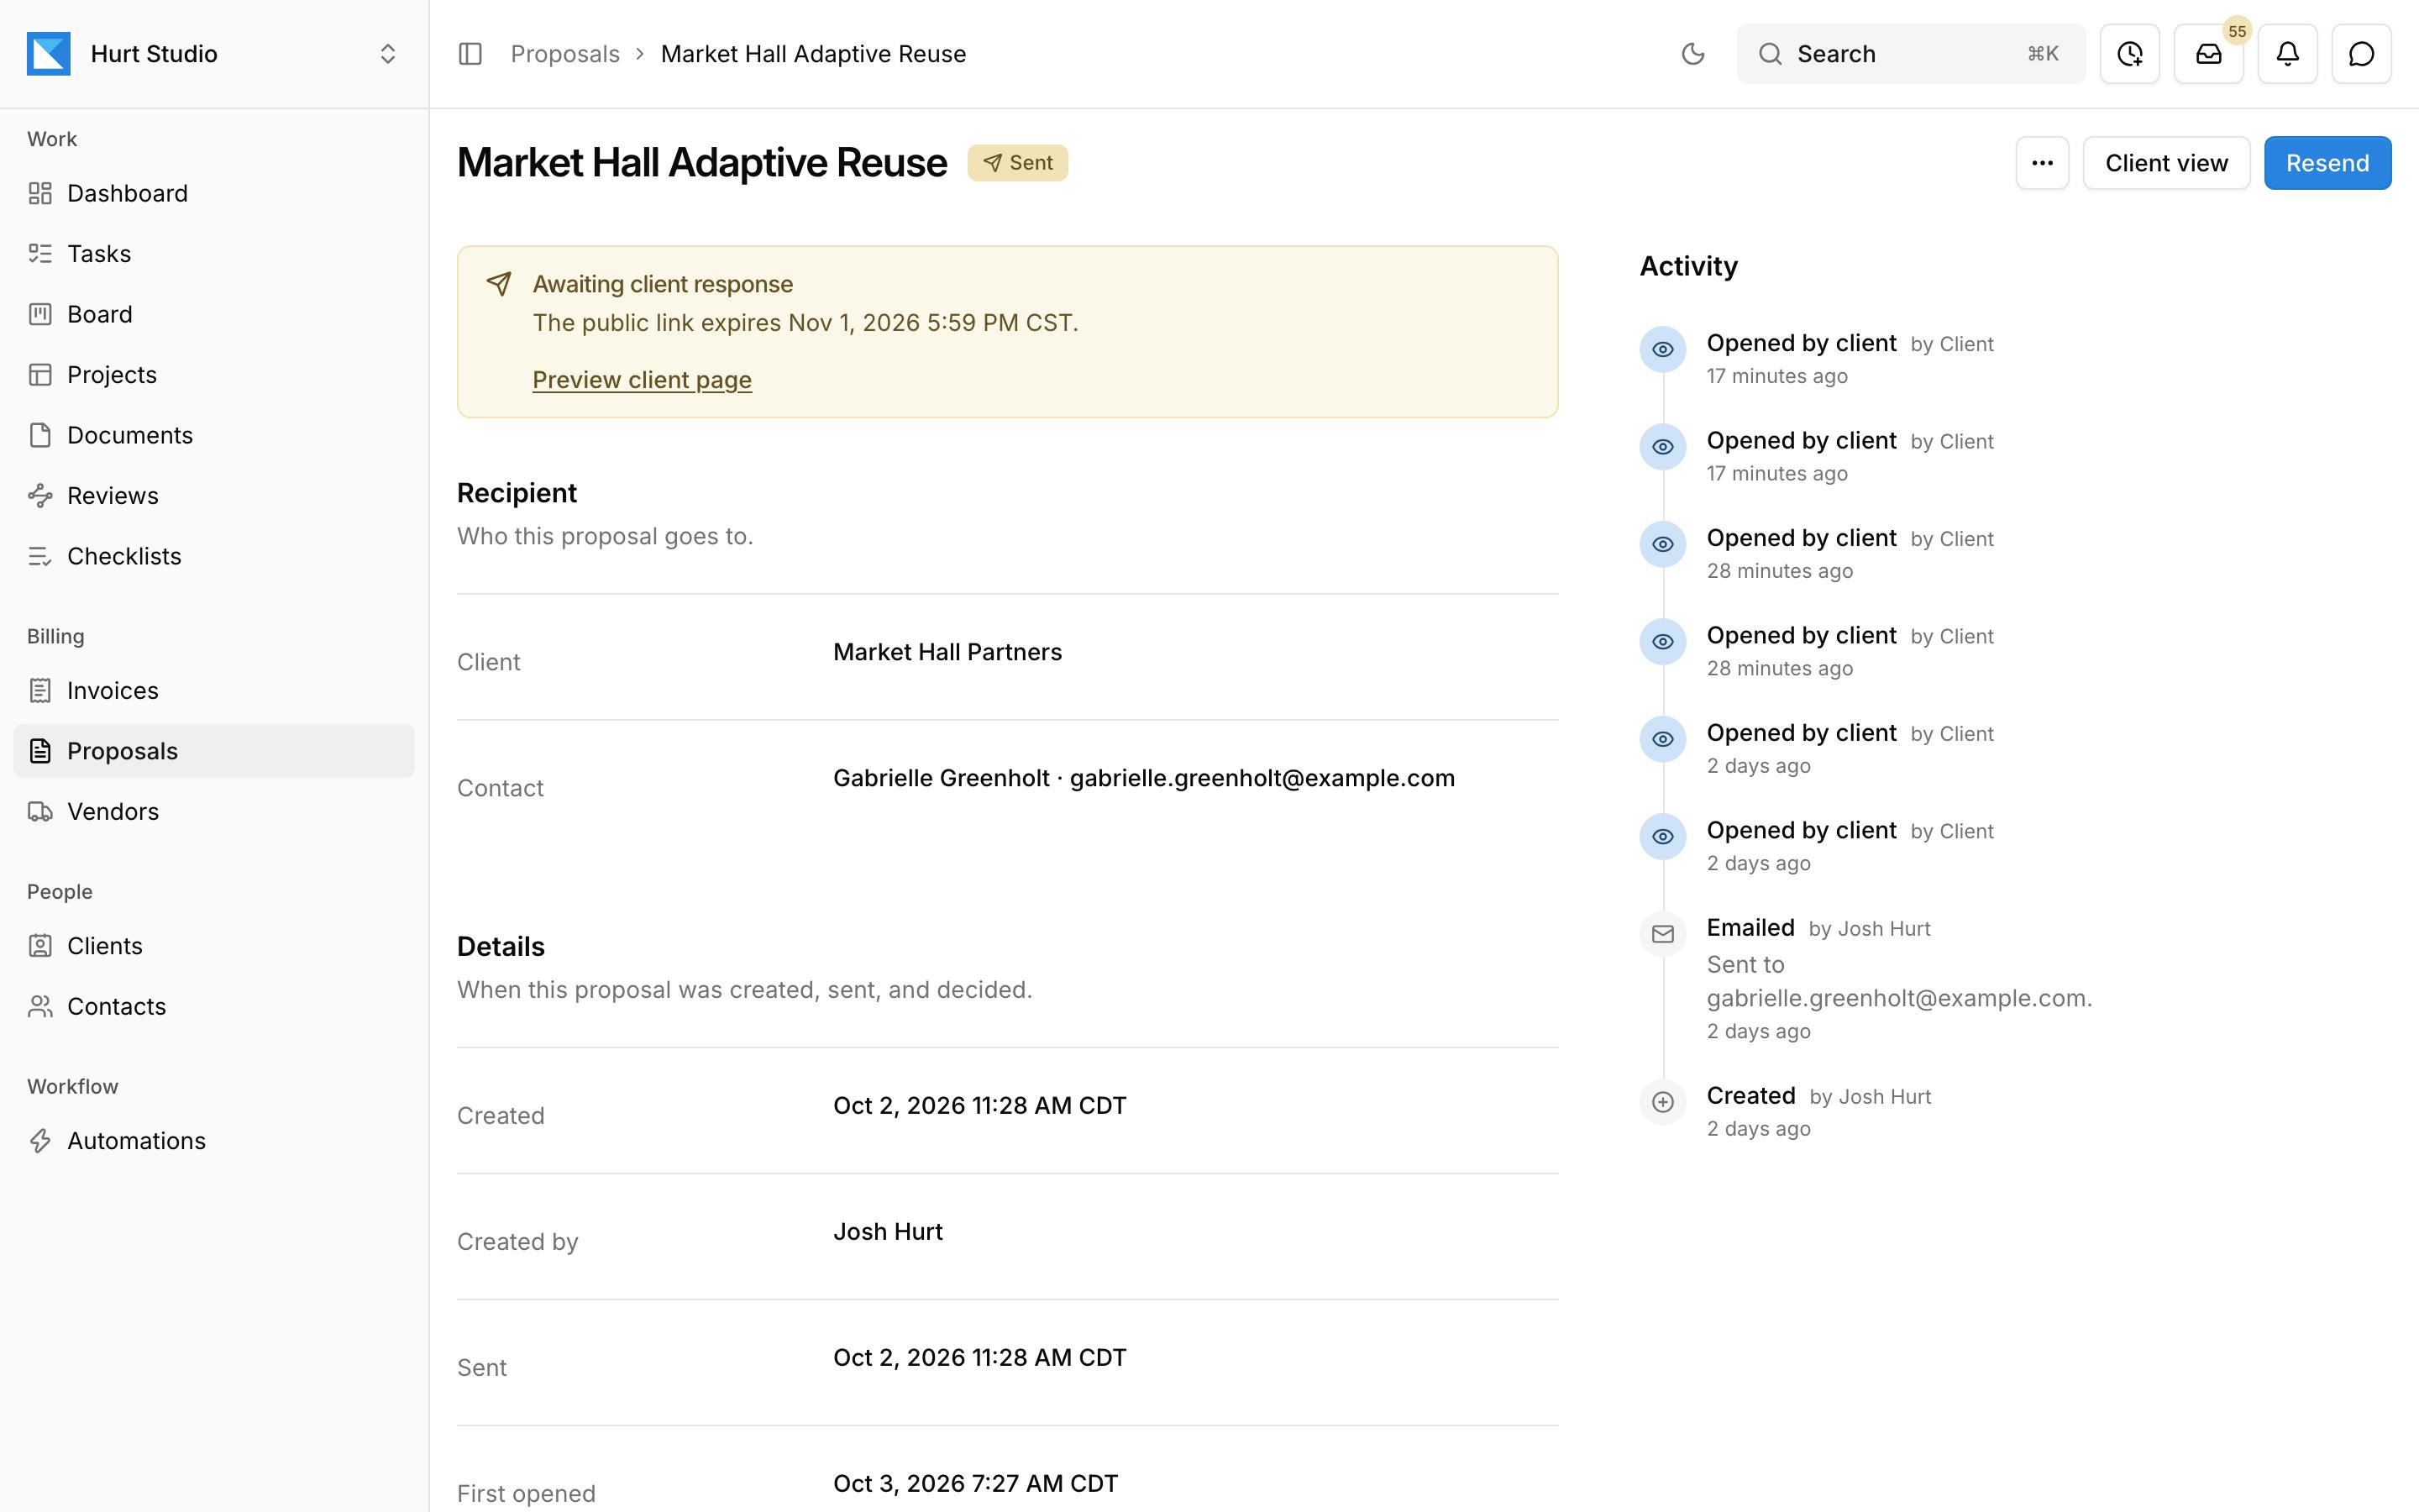Open Dashboard in the sidebar

[214, 193]
